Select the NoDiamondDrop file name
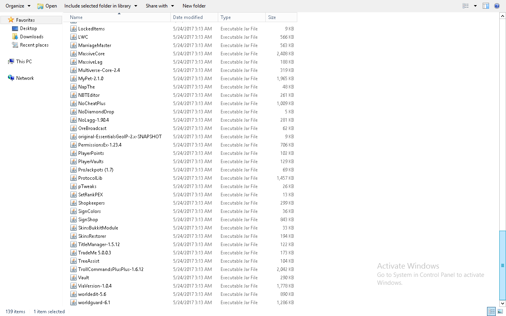The height and width of the screenshot is (316, 506). [x=96, y=112]
